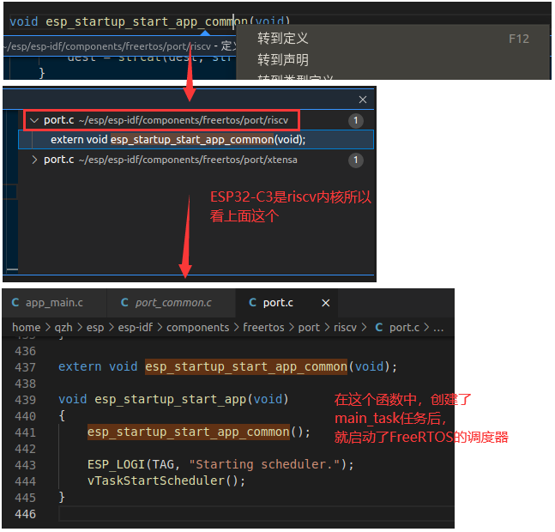
Task: Click 'esp_startup_start_app' function name on line 439
Action: pyautogui.click(x=171, y=399)
